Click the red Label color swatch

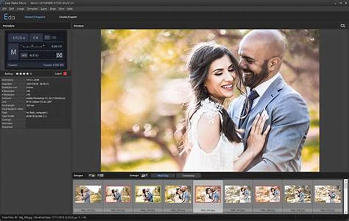[65, 74]
